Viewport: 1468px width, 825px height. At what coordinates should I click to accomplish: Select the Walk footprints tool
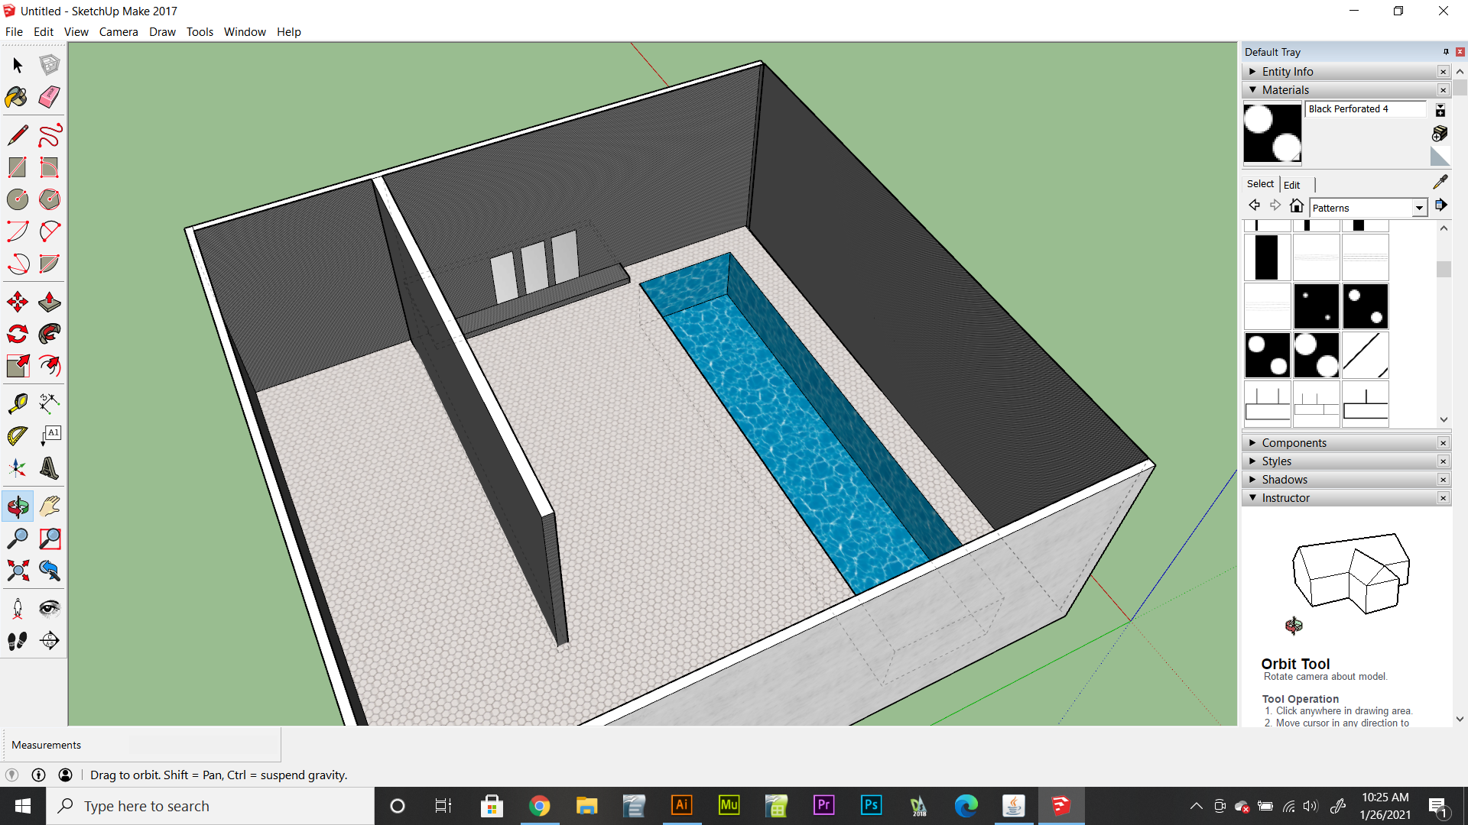click(x=18, y=640)
